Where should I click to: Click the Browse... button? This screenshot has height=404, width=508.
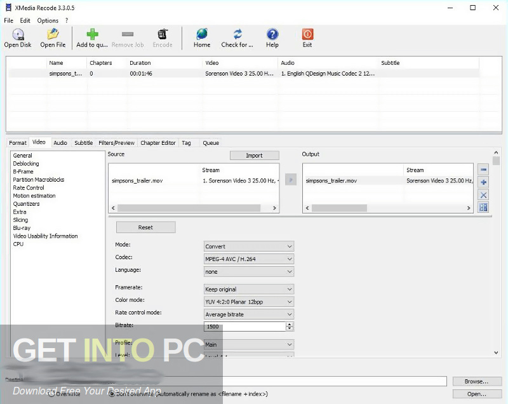(x=476, y=381)
